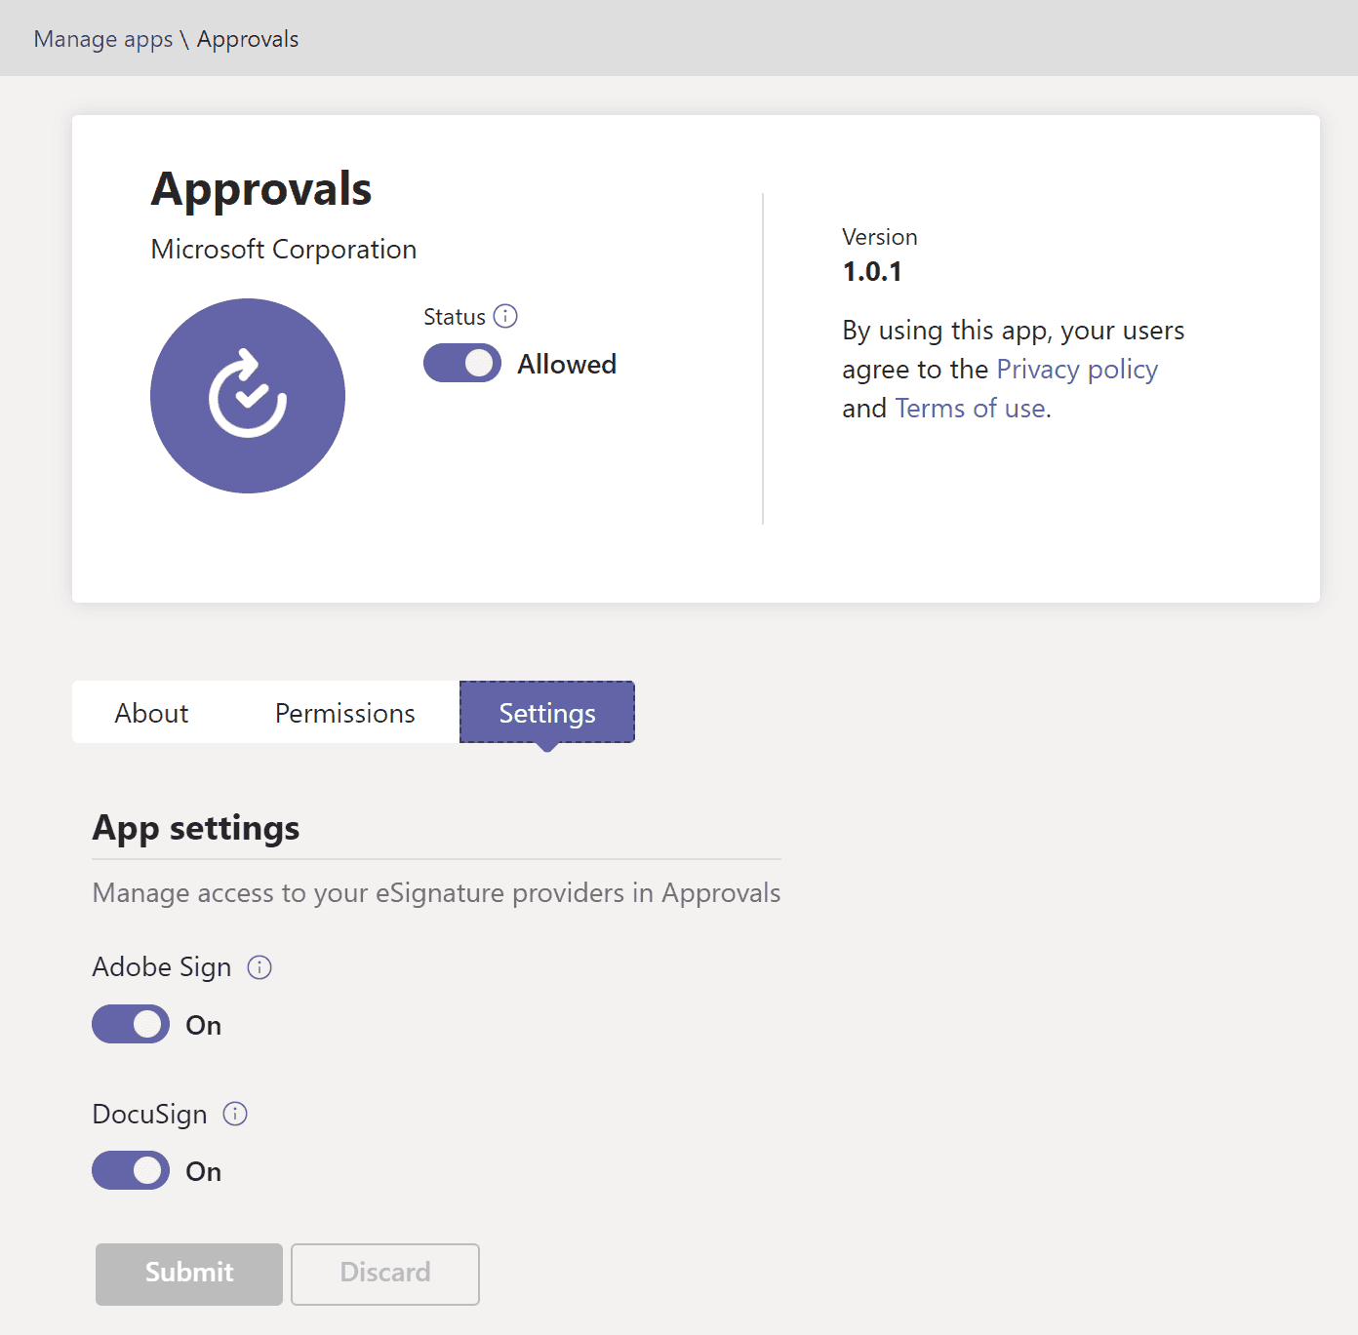The width and height of the screenshot is (1358, 1335).
Task: Click the Approvals app title
Action: click(261, 189)
